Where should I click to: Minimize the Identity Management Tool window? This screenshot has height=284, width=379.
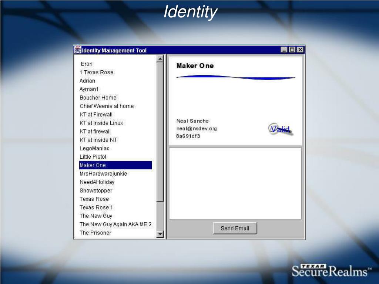(x=284, y=50)
